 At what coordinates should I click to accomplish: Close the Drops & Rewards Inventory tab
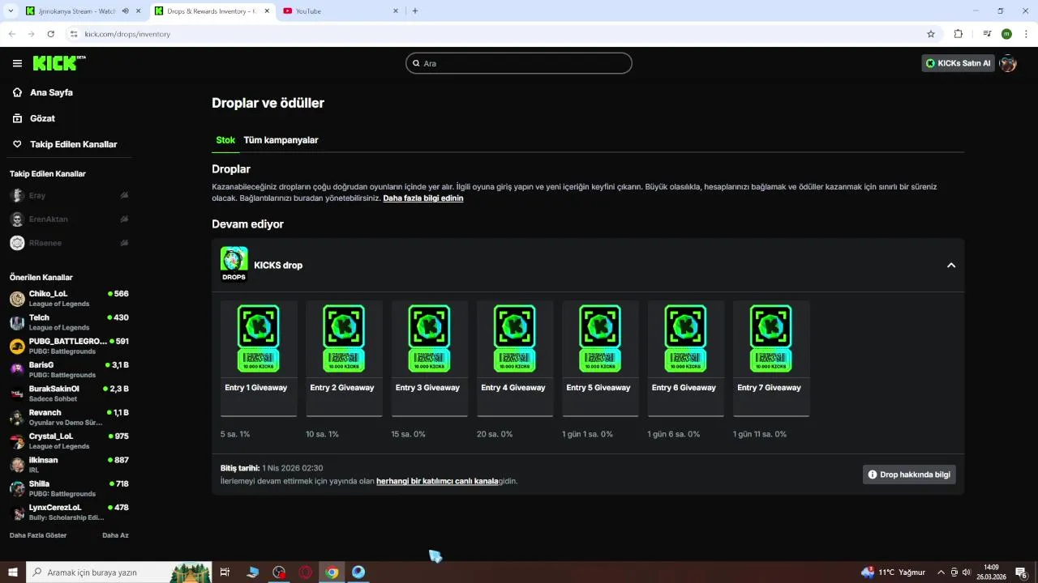coord(265,11)
